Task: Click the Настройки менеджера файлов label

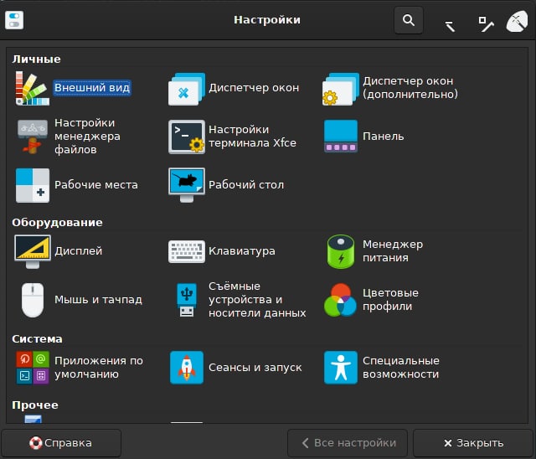Action: 87,137
